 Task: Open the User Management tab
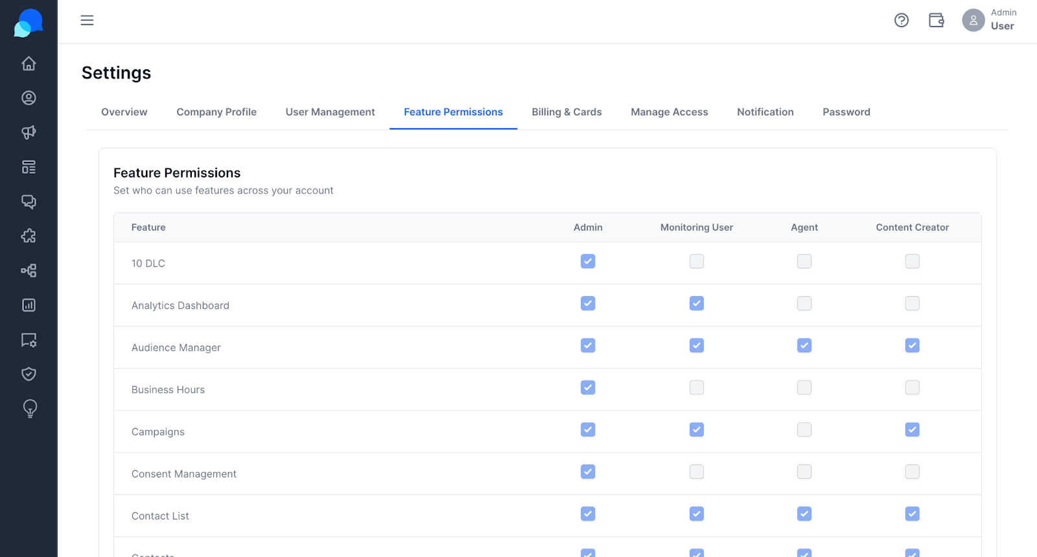(331, 112)
